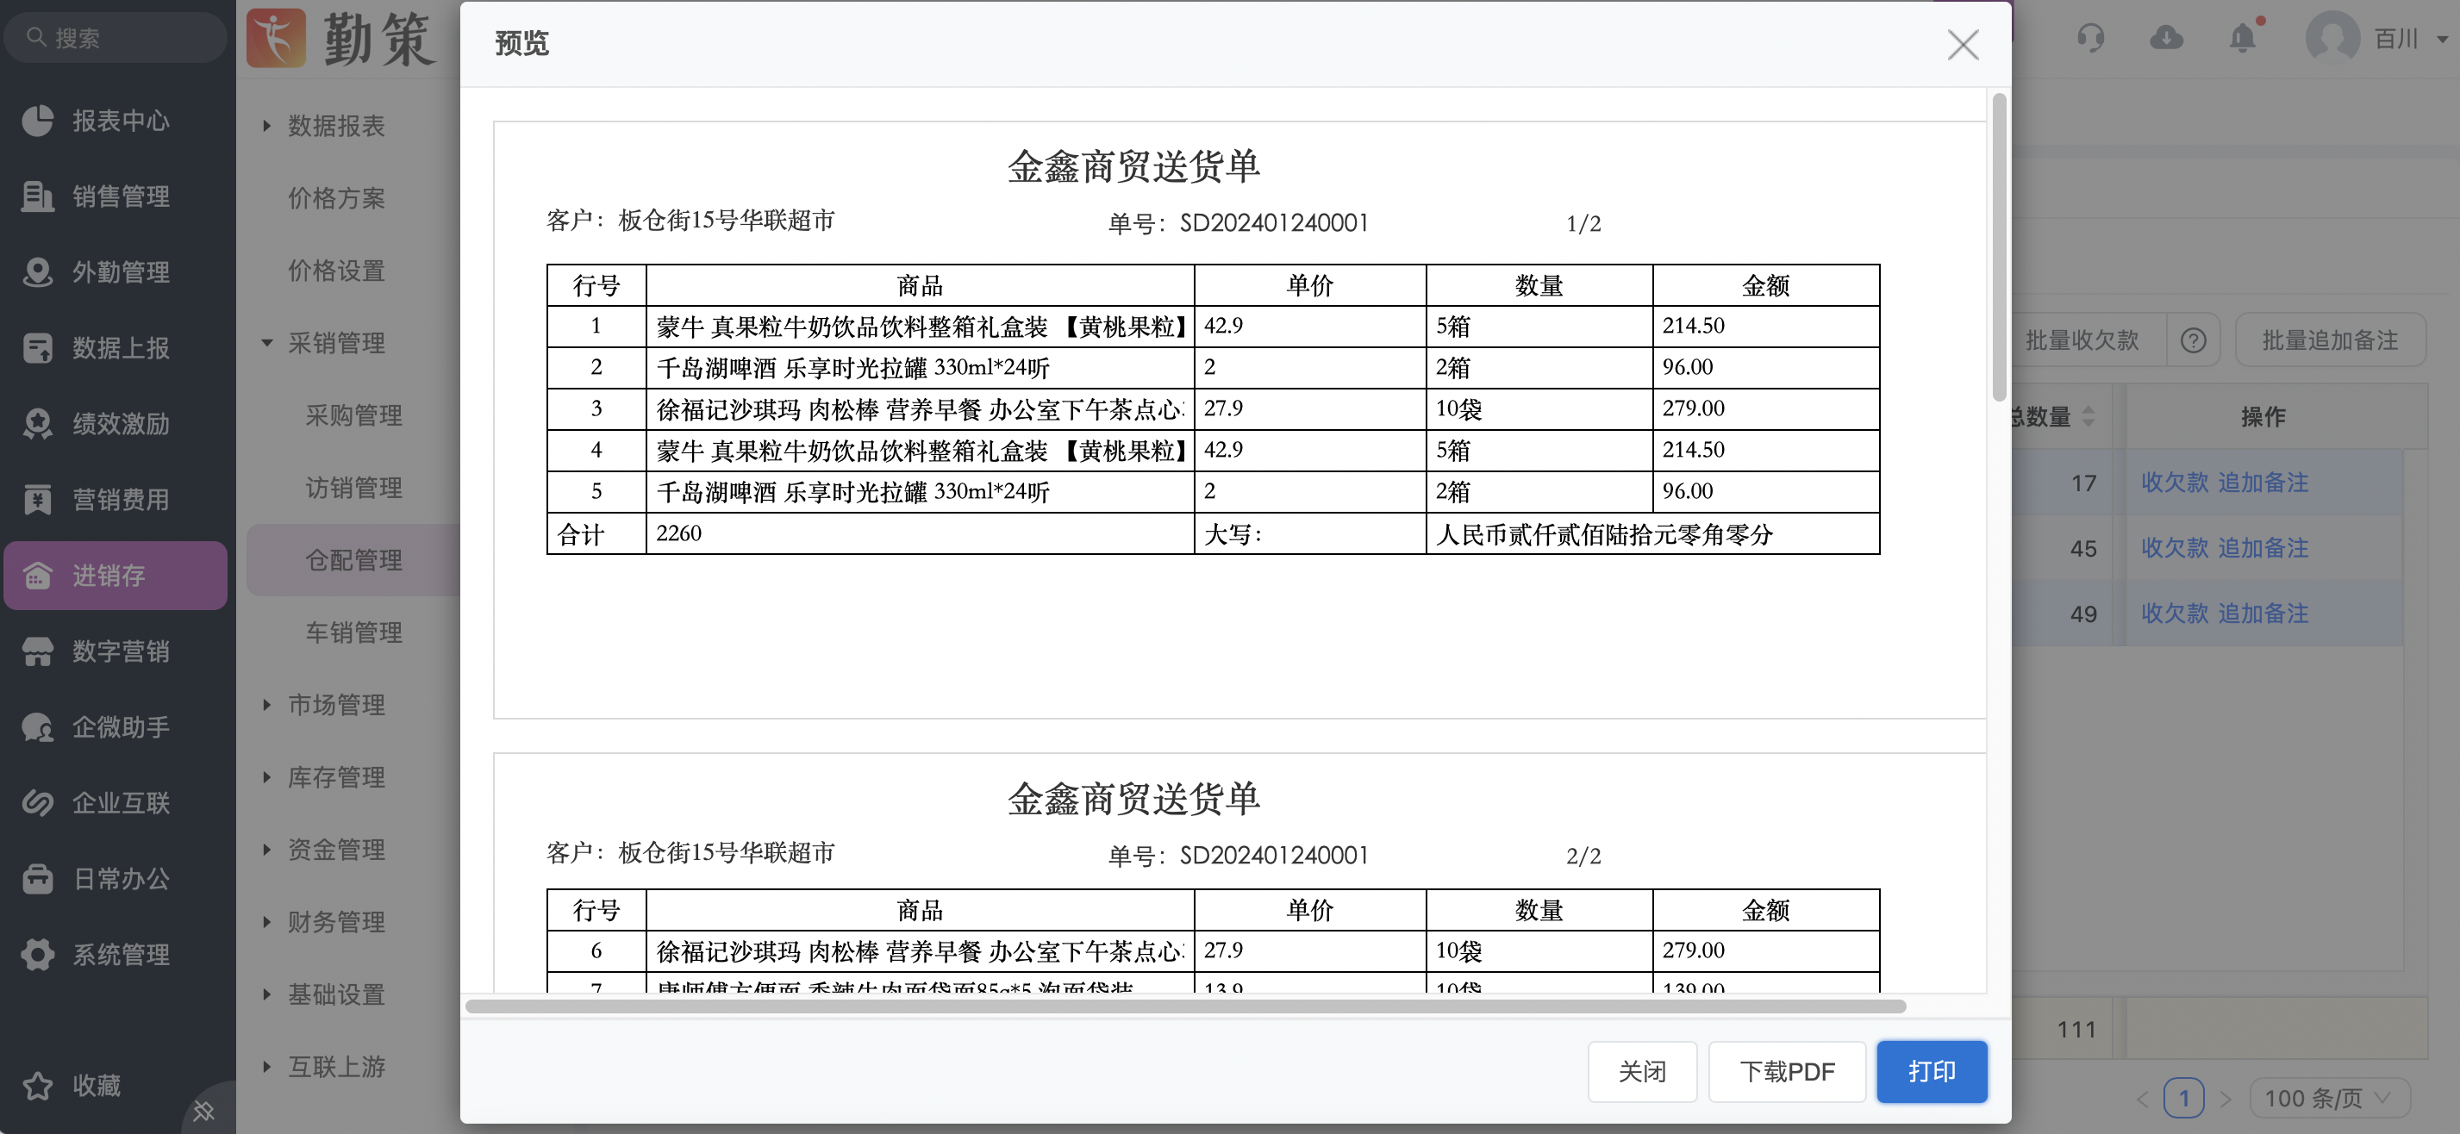Go to page 1 in pagination
The height and width of the screenshot is (1134, 2460).
coord(2183,1098)
